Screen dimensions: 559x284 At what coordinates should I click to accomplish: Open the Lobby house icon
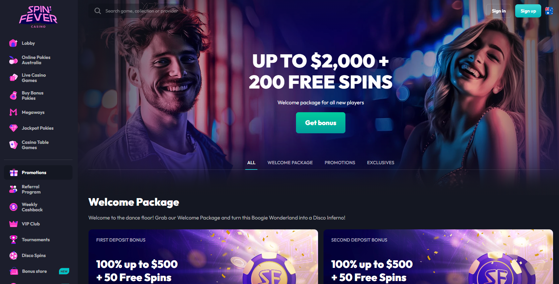click(x=13, y=43)
